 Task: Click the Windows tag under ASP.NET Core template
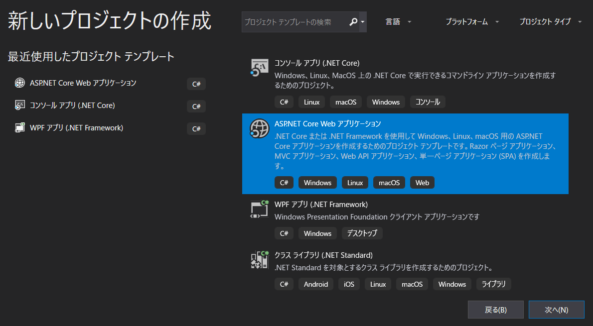[318, 183]
